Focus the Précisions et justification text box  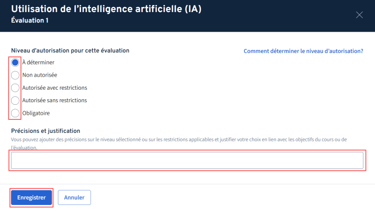[187, 160]
